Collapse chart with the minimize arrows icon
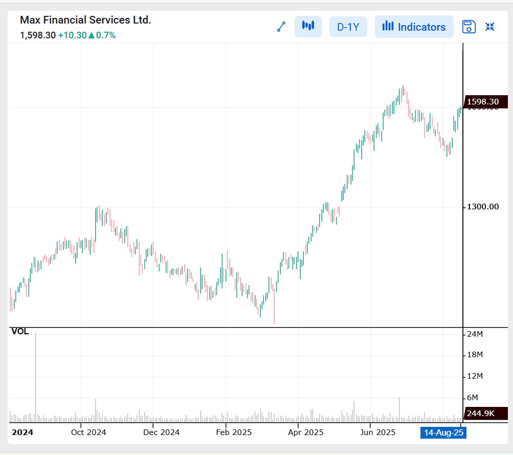This screenshot has height=455, width=513. (x=490, y=27)
